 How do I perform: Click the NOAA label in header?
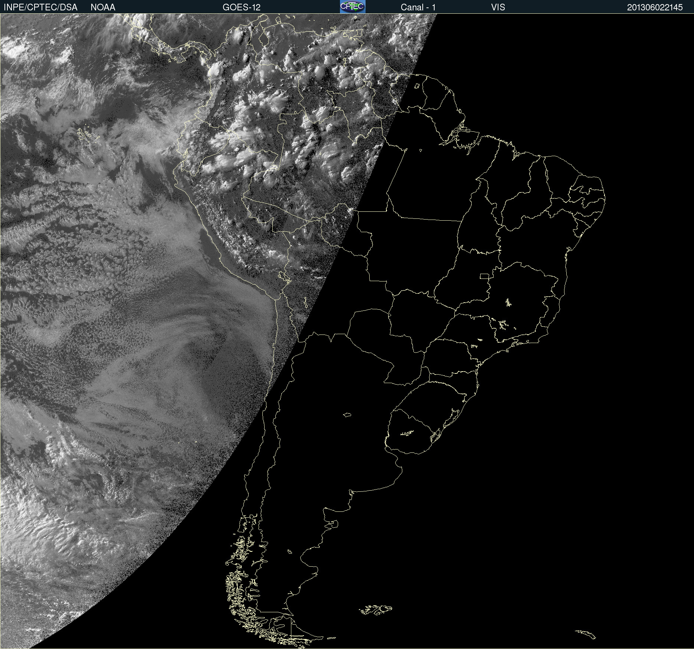[103, 7]
